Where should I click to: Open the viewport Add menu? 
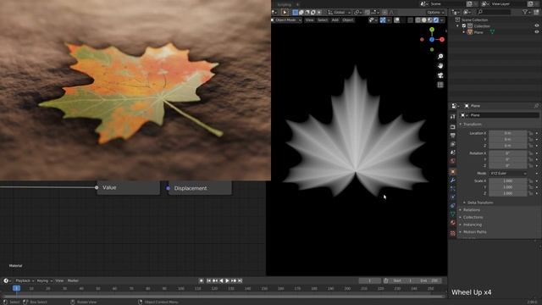pos(335,20)
